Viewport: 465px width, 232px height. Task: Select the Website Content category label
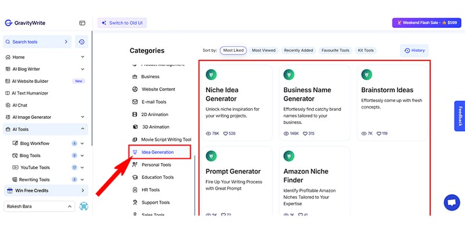158,89
